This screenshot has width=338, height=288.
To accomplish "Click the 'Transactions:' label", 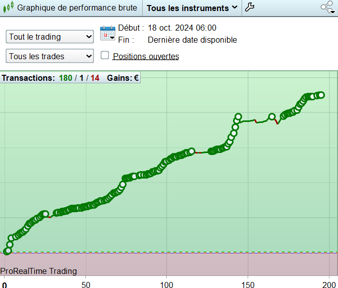I will (x=29, y=78).
